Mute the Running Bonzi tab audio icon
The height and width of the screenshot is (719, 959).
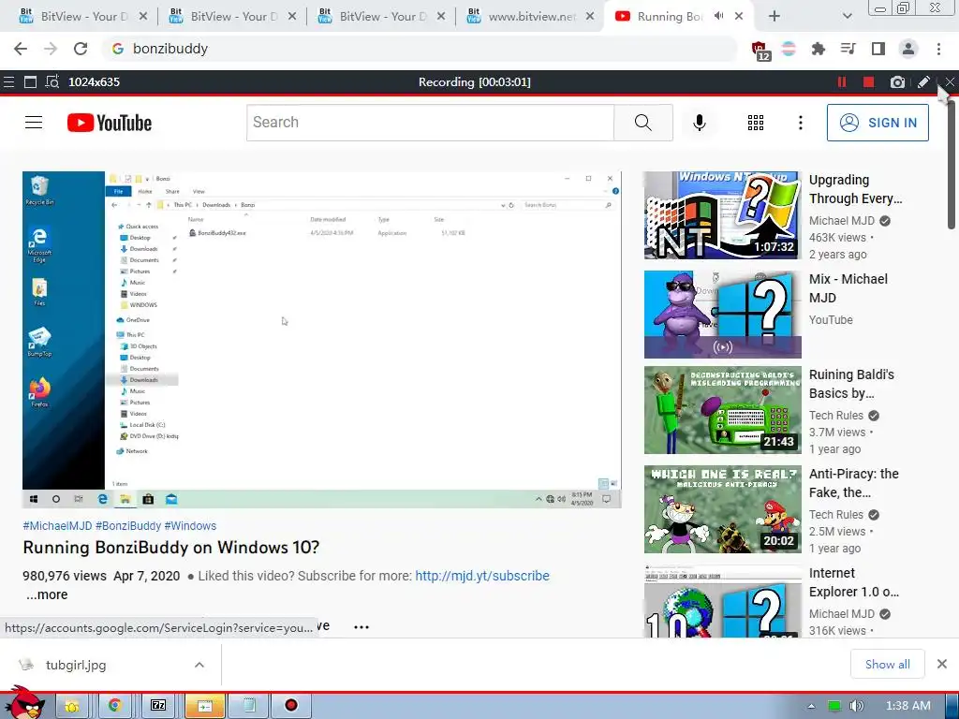click(x=718, y=17)
